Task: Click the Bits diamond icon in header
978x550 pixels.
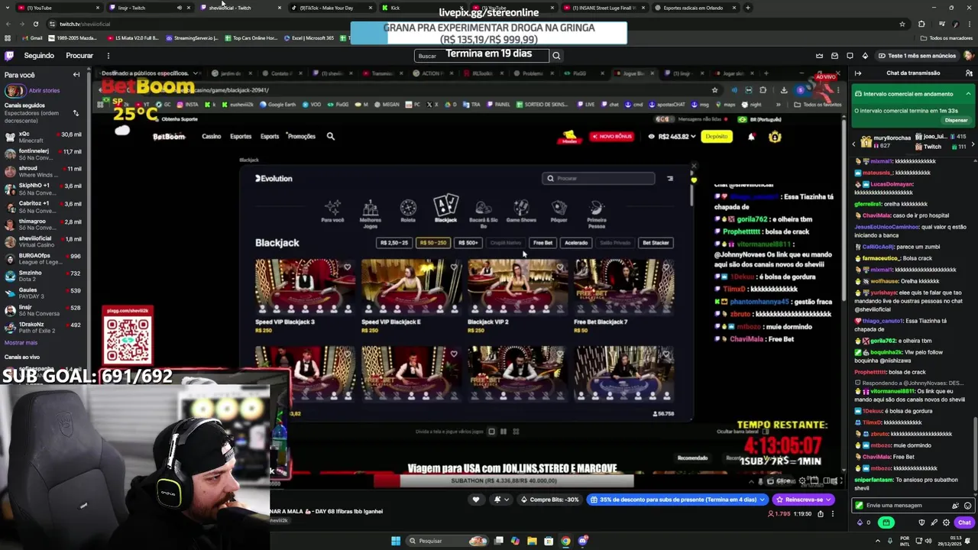Action: click(865, 55)
